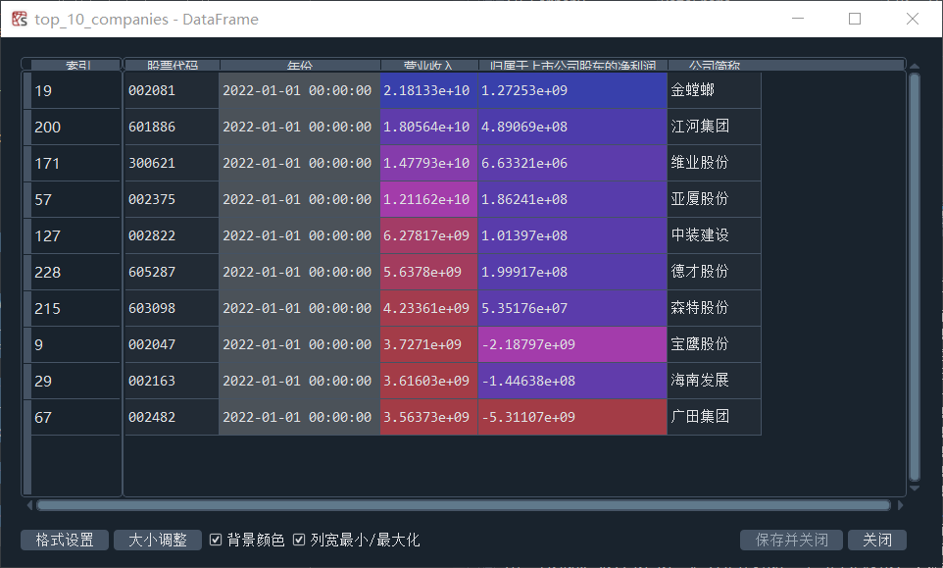The width and height of the screenshot is (943, 568).
Task: Click company name cell 广田集团
Action: click(714, 417)
